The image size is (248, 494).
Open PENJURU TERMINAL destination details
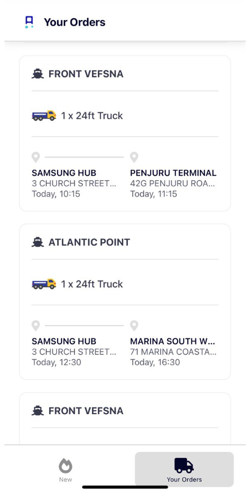coord(173,173)
